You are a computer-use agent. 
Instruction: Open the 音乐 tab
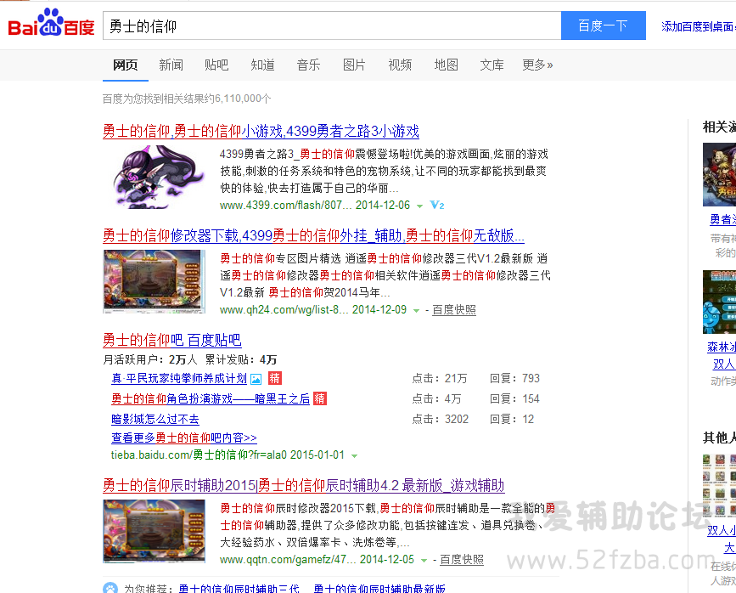[x=308, y=65]
